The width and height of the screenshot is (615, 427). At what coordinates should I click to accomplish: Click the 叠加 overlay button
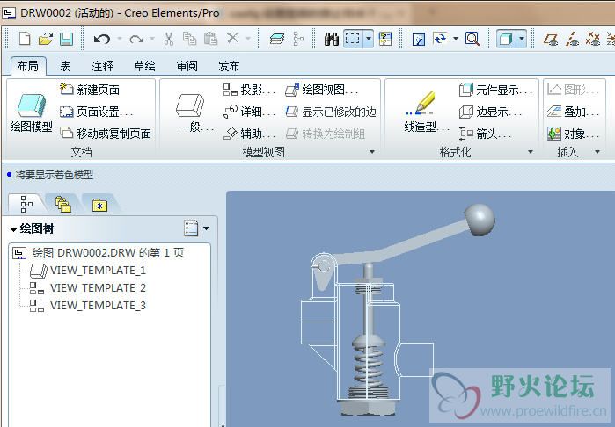pos(573,112)
